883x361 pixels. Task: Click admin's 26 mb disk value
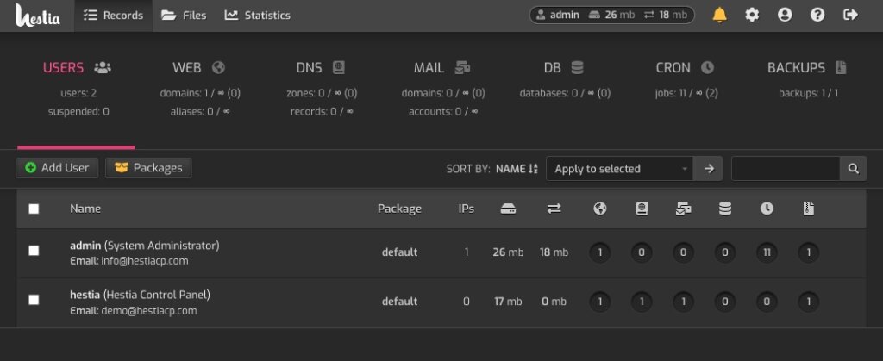pos(508,252)
